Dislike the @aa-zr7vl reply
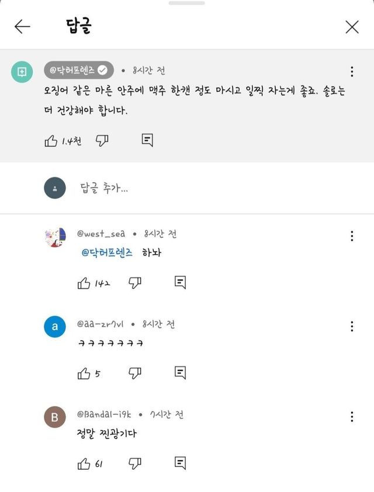The image size is (374, 492). 135,373
